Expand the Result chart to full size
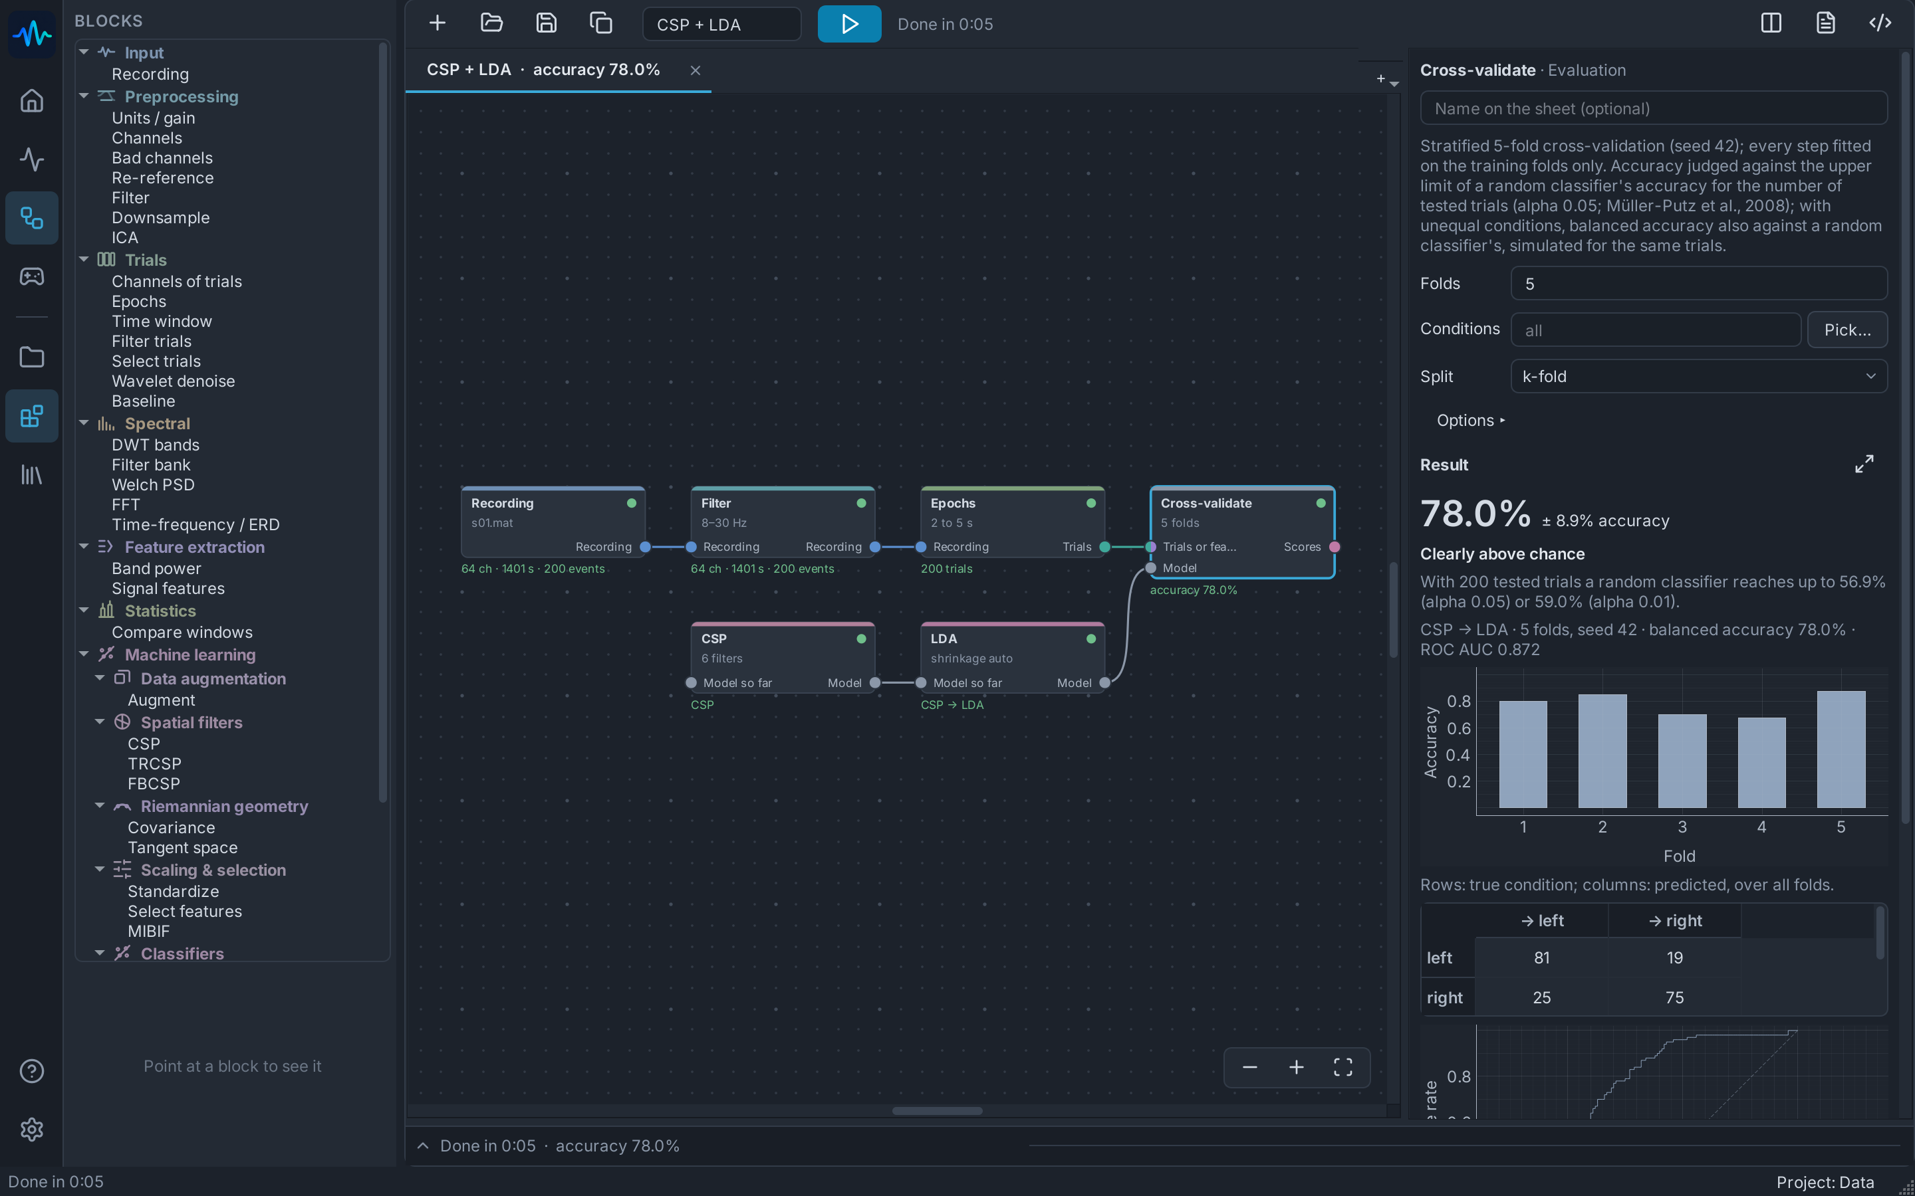 [x=1864, y=464]
